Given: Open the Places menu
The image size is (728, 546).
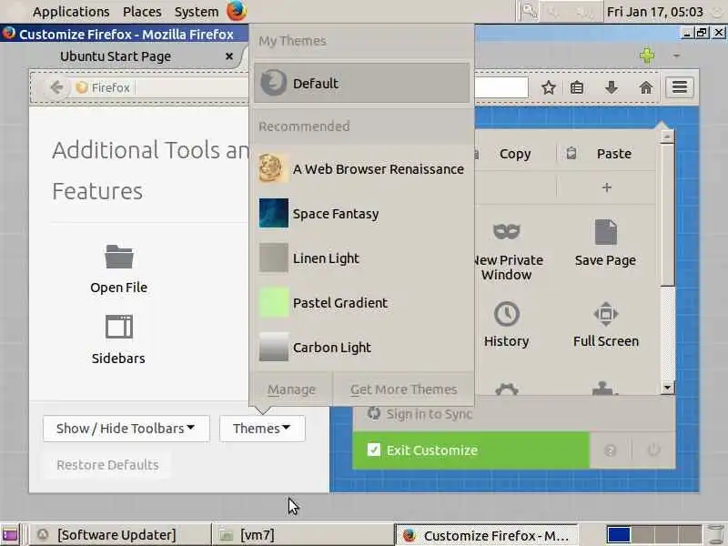Looking at the screenshot, I should [142, 12].
